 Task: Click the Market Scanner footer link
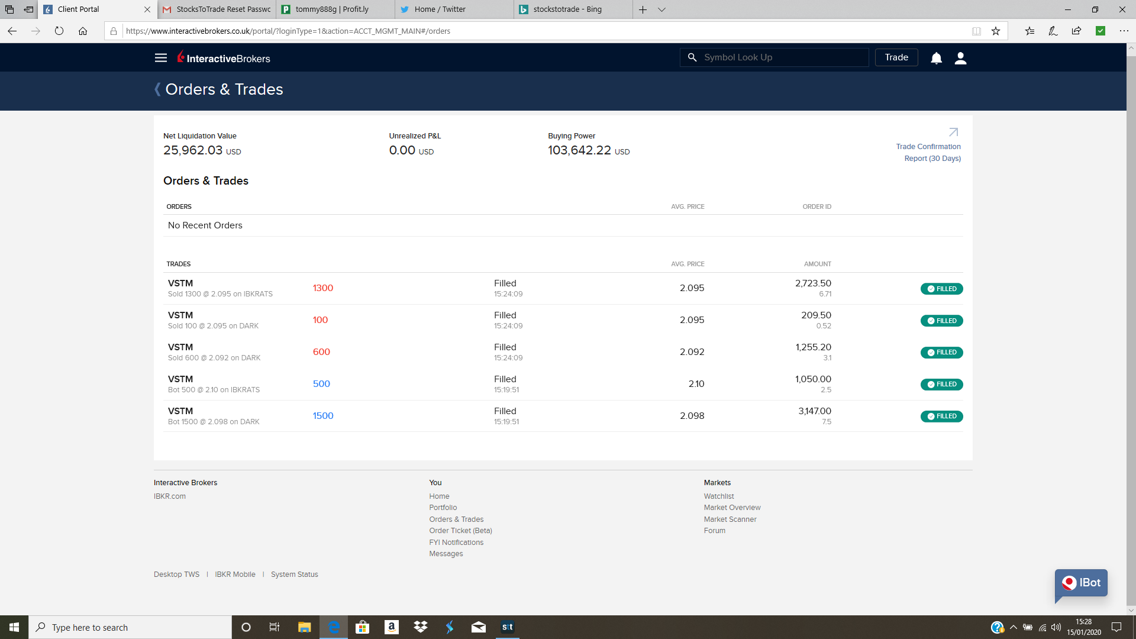tap(730, 519)
